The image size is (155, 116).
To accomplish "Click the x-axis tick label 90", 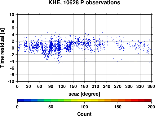I will [x=51, y=86].
